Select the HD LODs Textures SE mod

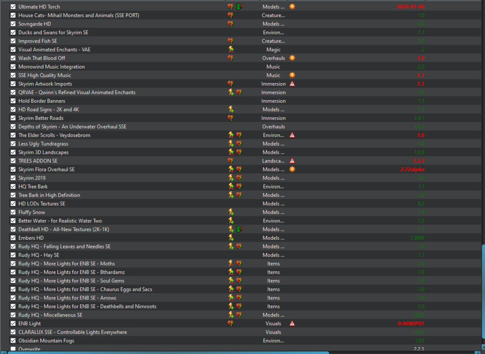42,204
